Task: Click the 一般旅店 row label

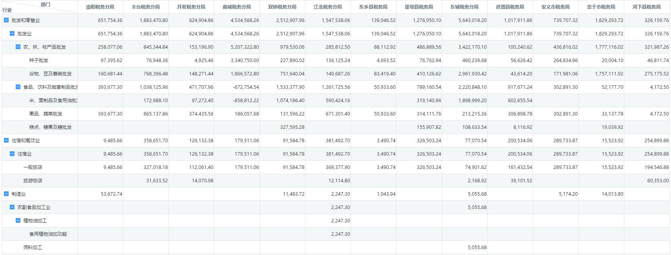Action: tap(33, 167)
